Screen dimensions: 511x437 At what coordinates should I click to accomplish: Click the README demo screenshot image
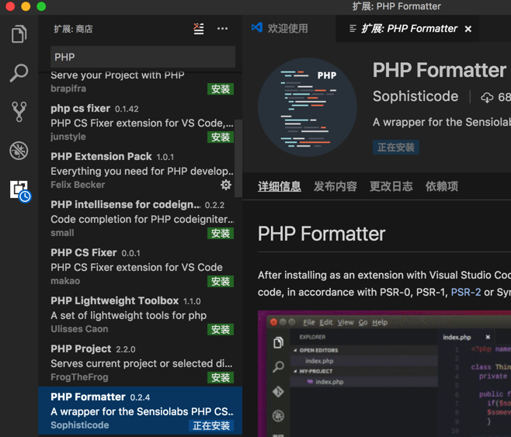(x=384, y=373)
